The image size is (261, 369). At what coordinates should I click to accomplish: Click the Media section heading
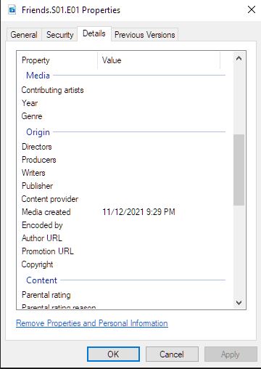(38, 76)
